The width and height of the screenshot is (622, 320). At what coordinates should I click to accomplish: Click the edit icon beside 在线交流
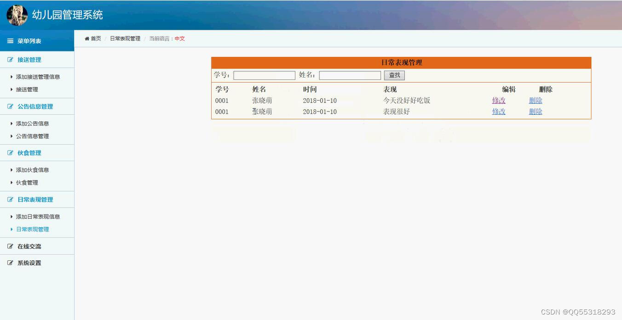coord(10,247)
